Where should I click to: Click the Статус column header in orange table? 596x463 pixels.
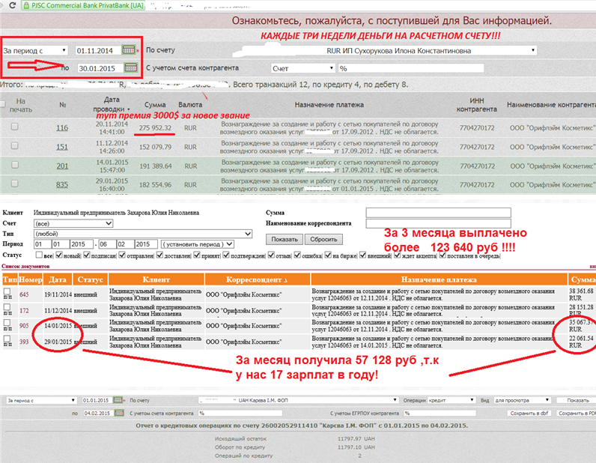coord(90,279)
